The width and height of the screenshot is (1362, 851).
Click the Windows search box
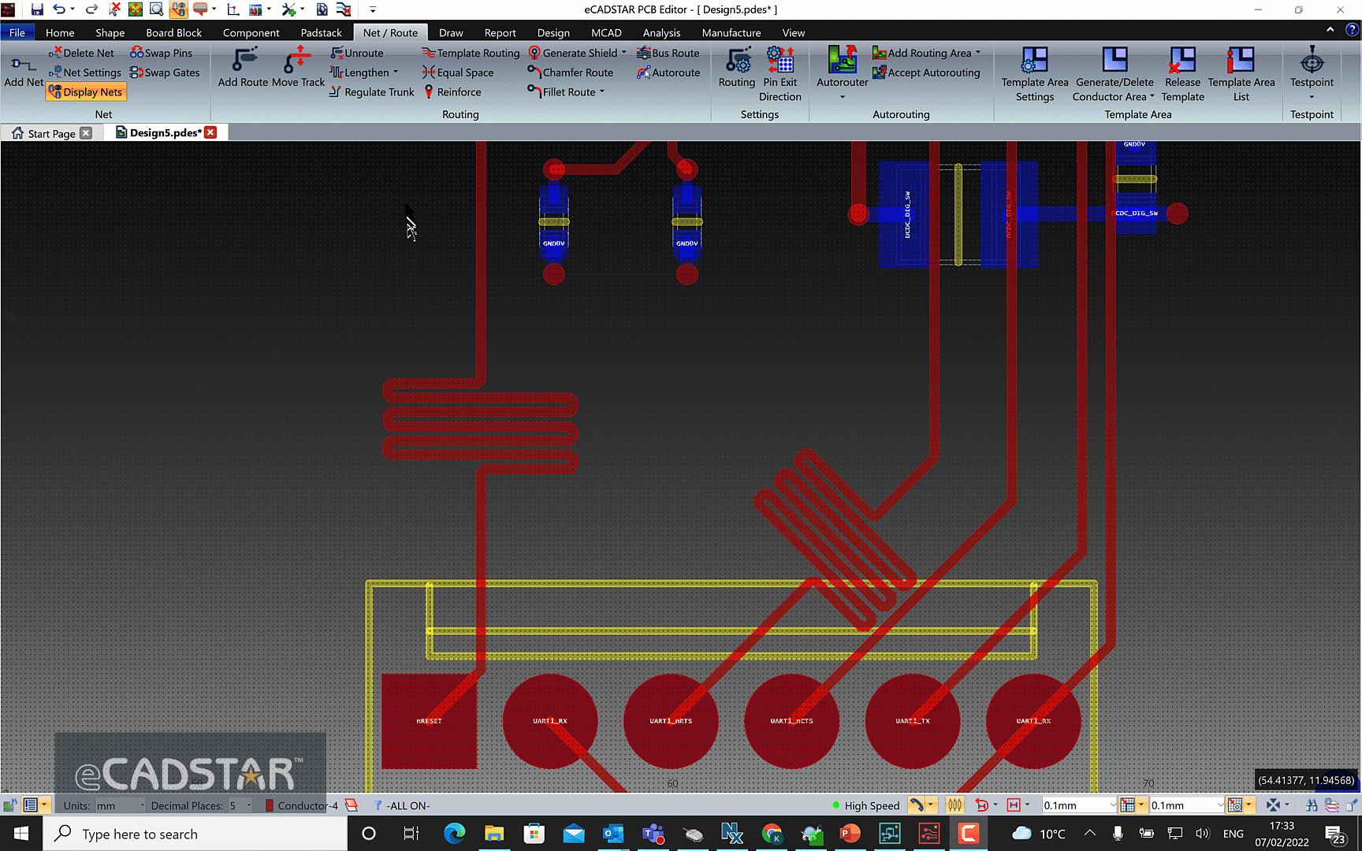click(x=195, y=834)
